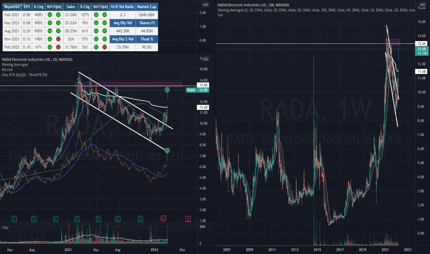This screenshot has width=430, height=254.
Task: Click the 90.8% float value
Action: click(x=147, y=47)
